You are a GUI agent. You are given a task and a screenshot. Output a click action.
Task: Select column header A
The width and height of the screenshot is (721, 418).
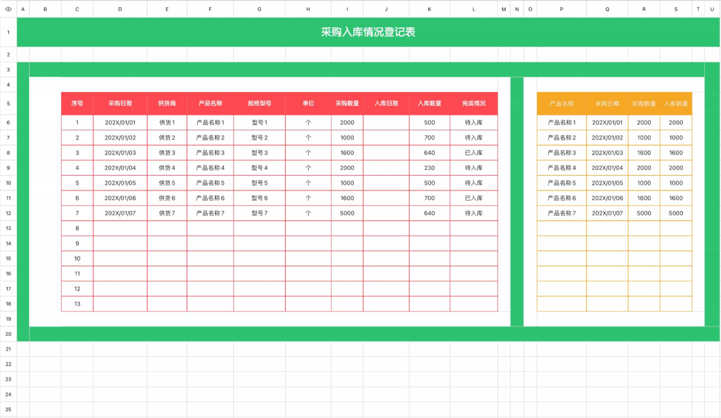(23, 9)
